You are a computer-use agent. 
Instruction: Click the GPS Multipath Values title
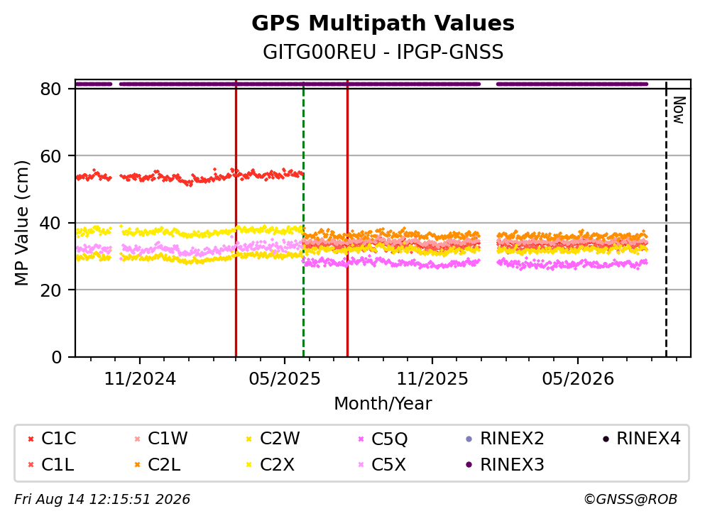click(383, 23)
